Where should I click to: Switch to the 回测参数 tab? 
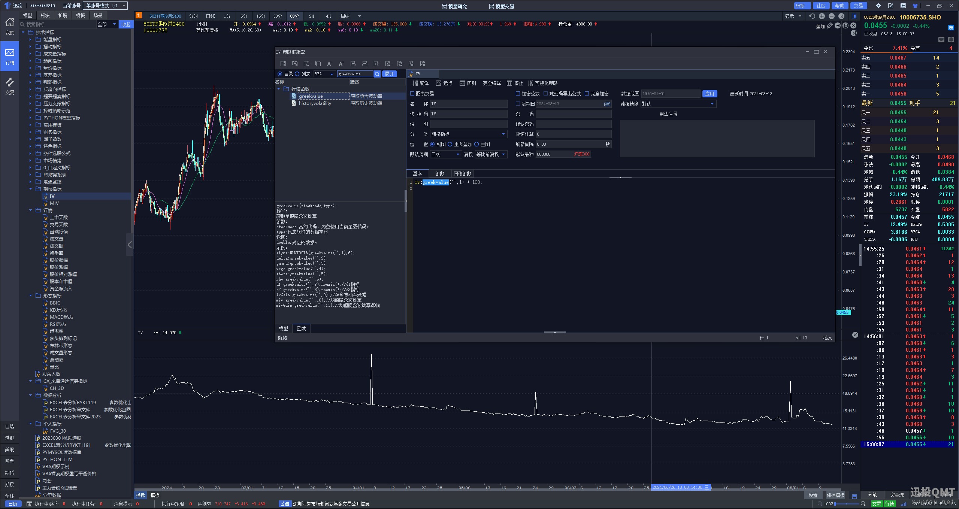[x=463, y=173]
